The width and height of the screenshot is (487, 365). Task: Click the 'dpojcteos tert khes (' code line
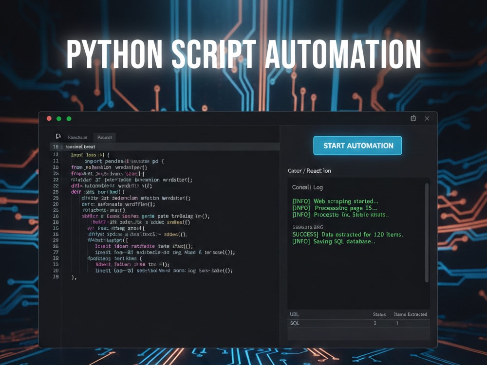[x=114, y=258]
